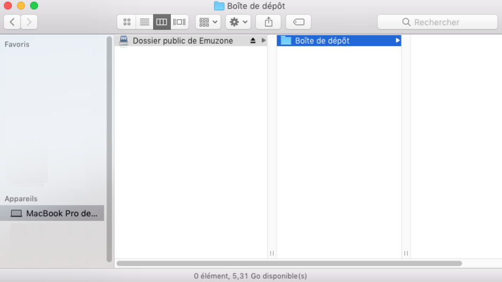Click Boîte de dépôt folder icon in column
Viewport: 502px width, 282px height.
click(286, 41)
